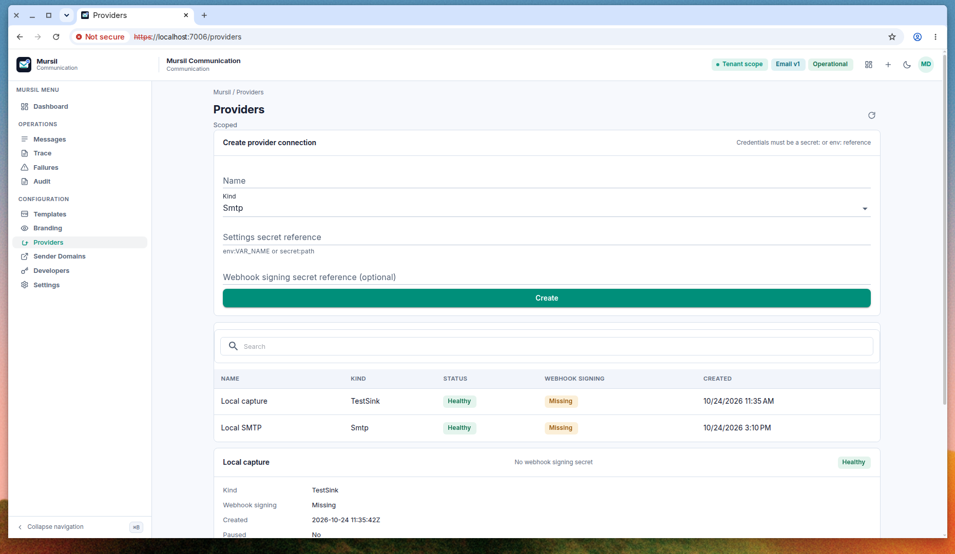
Task: Click the Developers key icon
Action: (x=24, y=271)
